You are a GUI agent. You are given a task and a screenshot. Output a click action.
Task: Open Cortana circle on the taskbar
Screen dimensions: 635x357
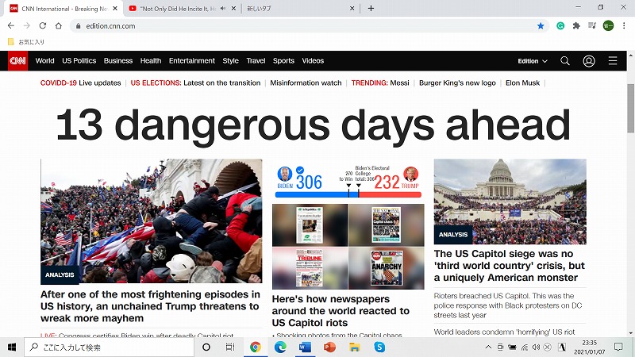206,347
